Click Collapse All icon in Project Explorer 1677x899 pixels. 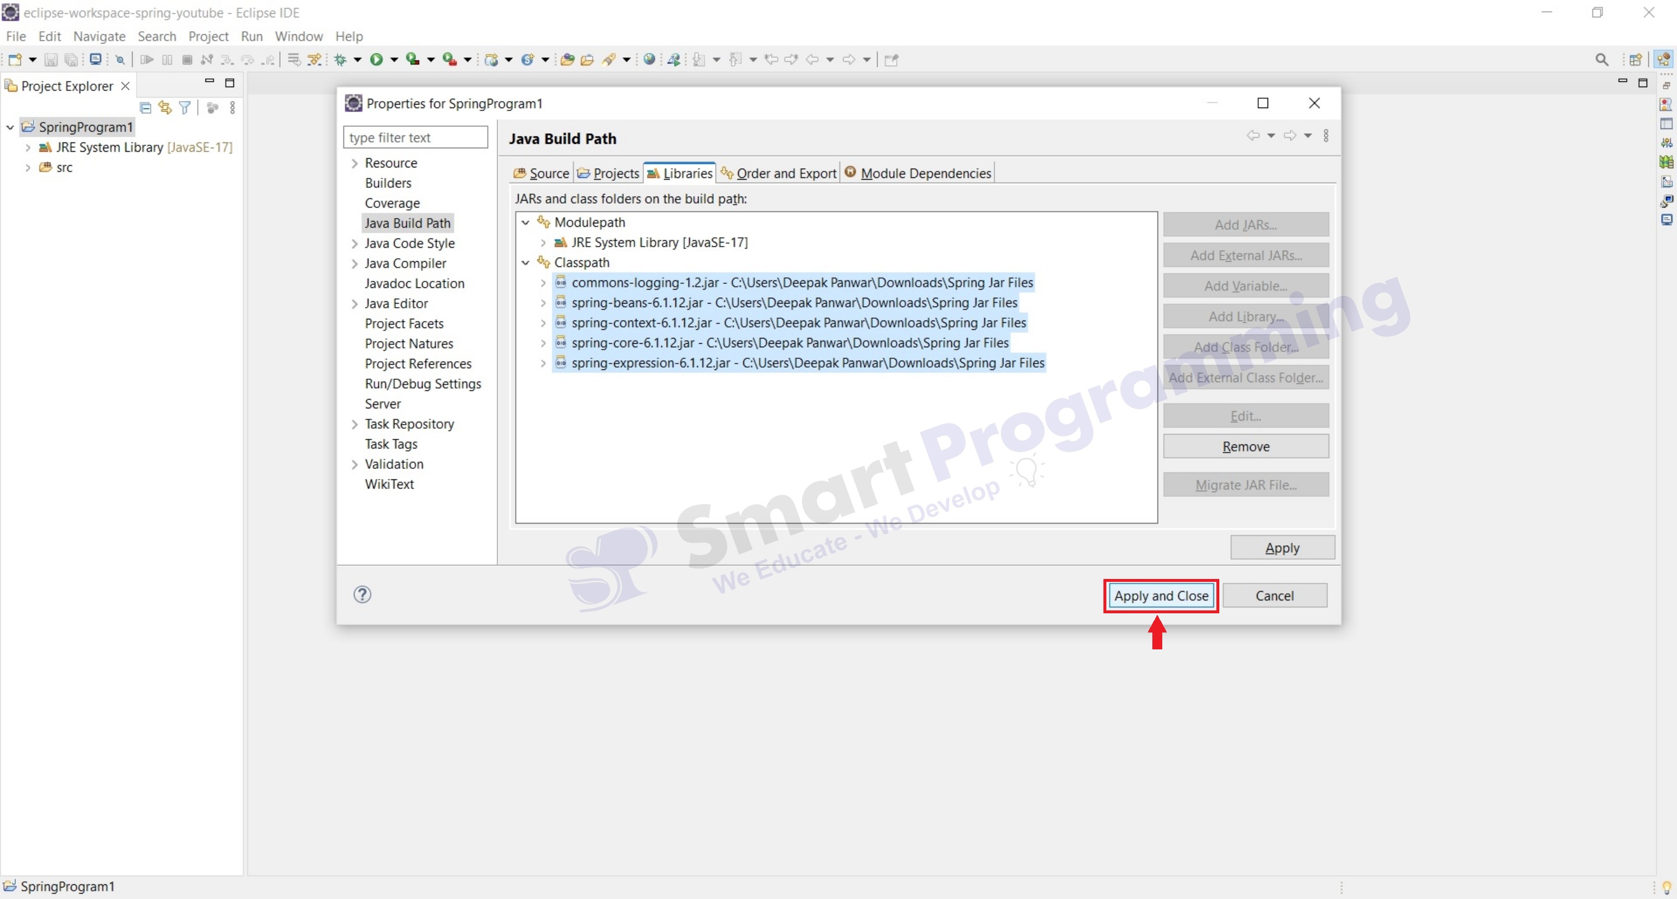(x=146, y=108)
